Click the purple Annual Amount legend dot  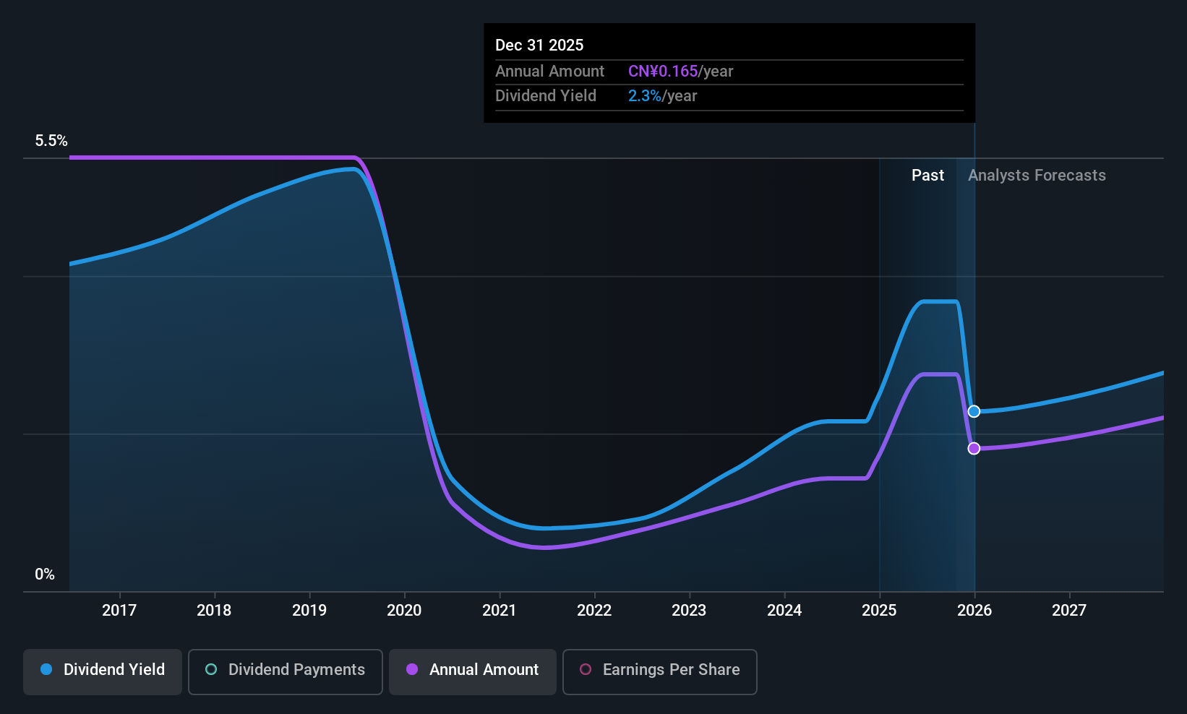click(412, 669)
